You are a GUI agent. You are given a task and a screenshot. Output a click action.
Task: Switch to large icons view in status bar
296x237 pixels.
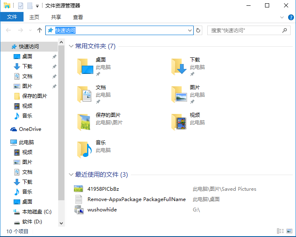point(289,231)
